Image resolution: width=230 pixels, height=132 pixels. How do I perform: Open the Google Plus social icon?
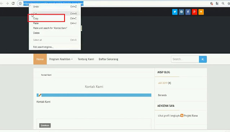[195, 12]
